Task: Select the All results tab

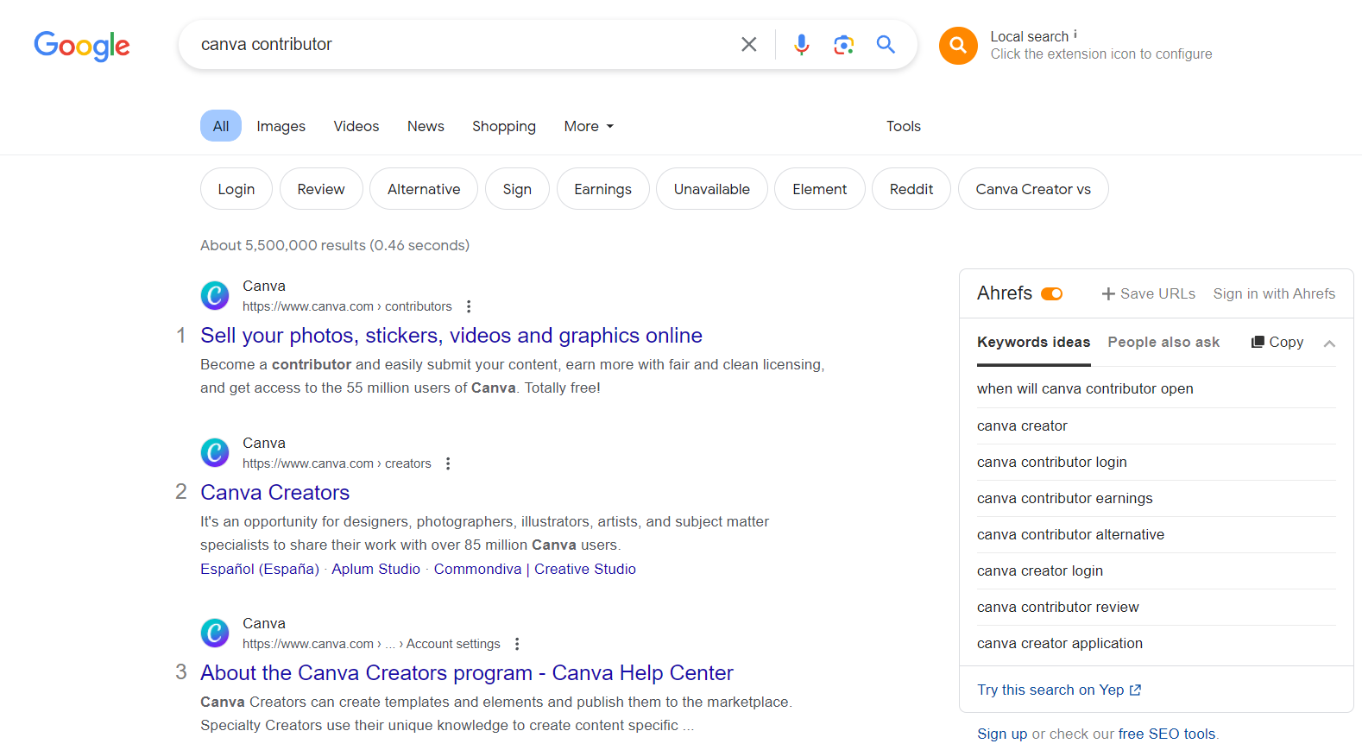Action: coord(221,126)
